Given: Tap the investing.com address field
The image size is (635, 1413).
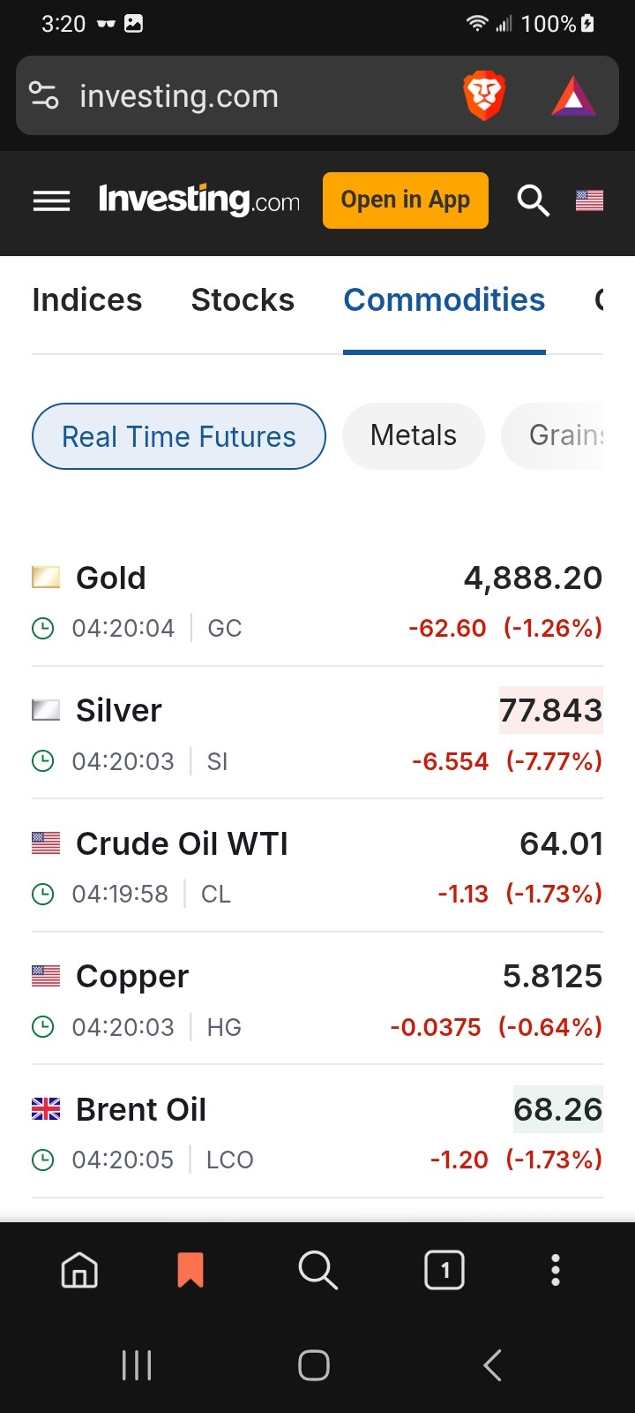Looking at the screenshot, I should pos(256,96).
